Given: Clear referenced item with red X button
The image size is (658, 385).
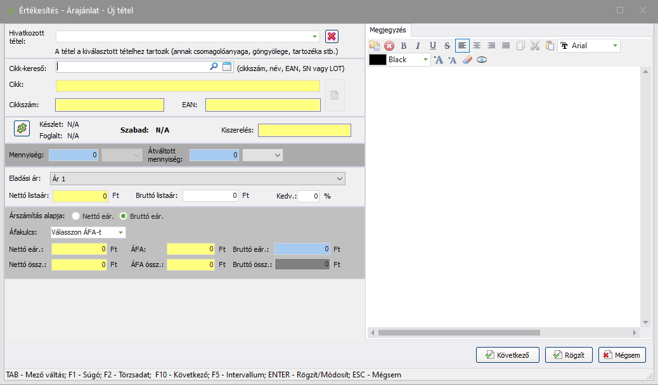Looking at the screenshot, I should click(x=332, y=37).
